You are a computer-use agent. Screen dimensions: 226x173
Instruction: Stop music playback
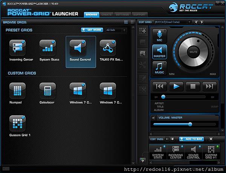[193, 86]
